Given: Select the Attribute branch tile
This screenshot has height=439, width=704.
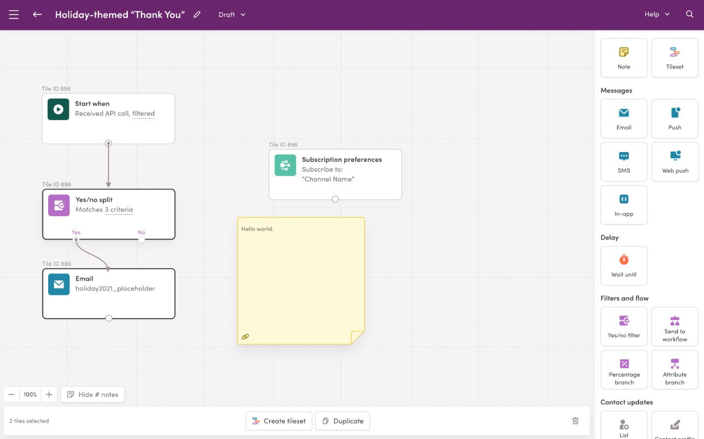Looking at the screenshot, I should tap(674, 370).
